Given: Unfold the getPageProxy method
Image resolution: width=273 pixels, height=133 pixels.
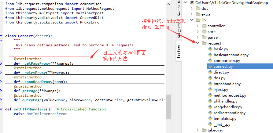Looking at the screenshot, I should (x=1, y=63).
